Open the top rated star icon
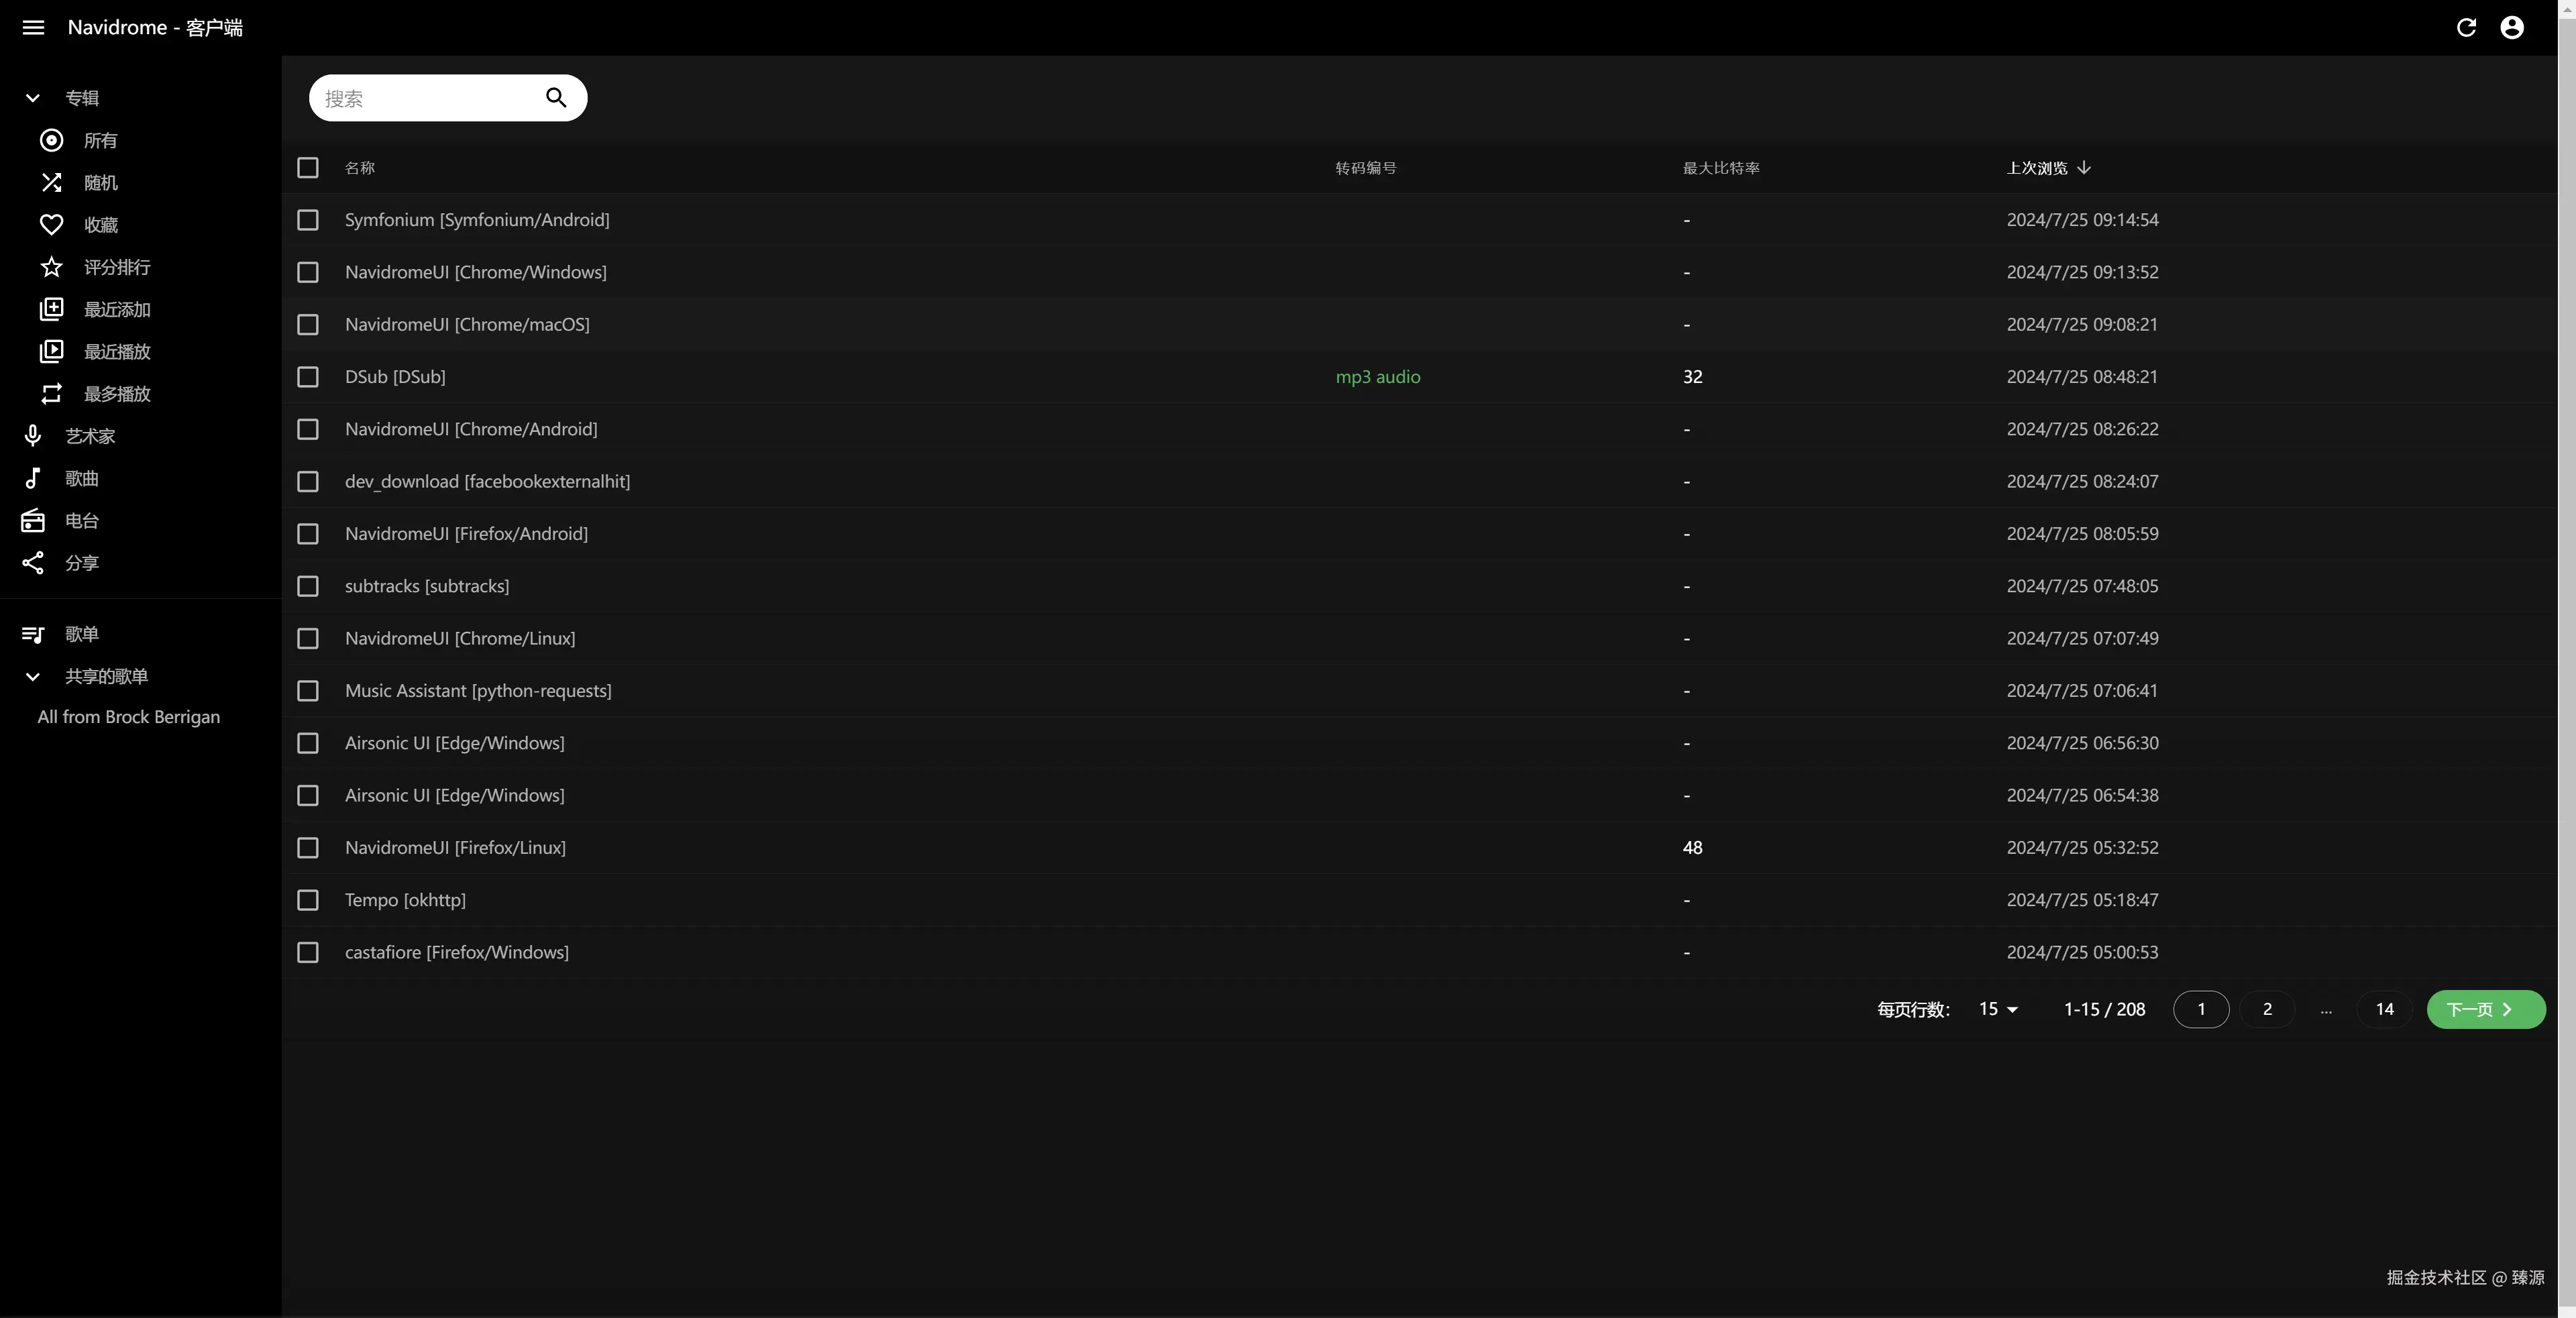The image size is (2576, 1318). (51, 267)
